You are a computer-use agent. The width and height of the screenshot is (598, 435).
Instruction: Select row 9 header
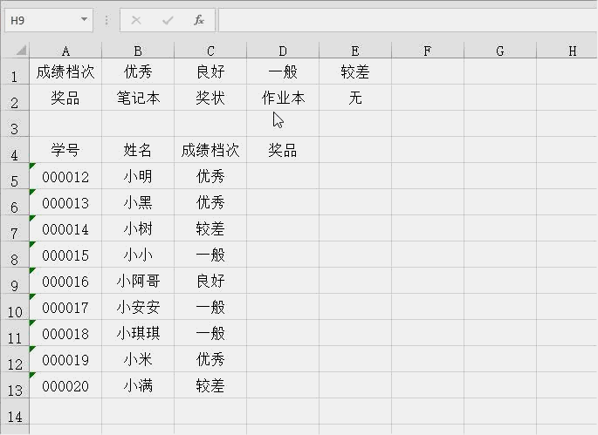coord(15,281)
